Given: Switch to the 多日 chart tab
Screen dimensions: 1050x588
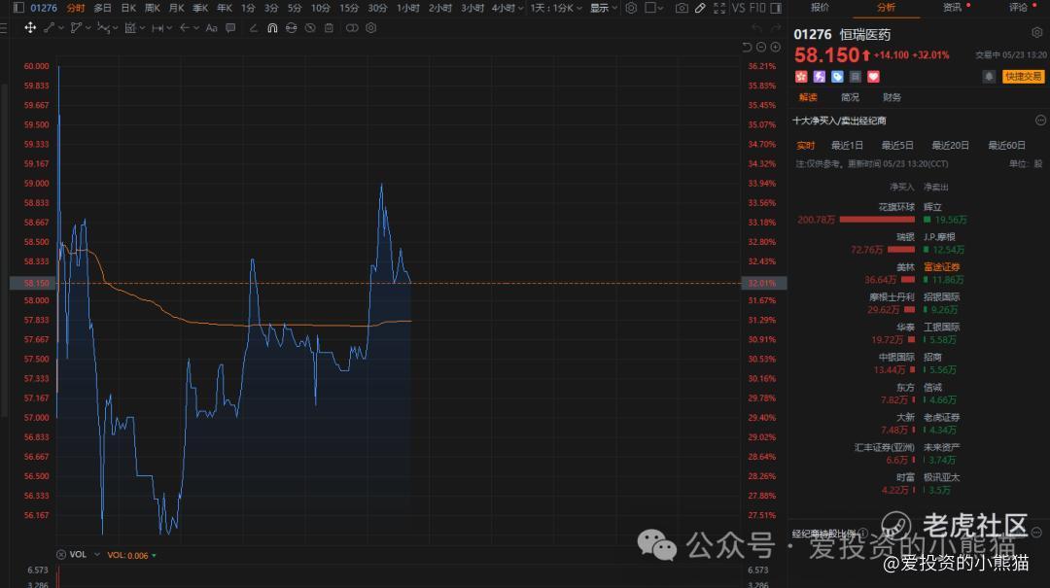Looking at the screenshot, I should click(x=102, y=8).
